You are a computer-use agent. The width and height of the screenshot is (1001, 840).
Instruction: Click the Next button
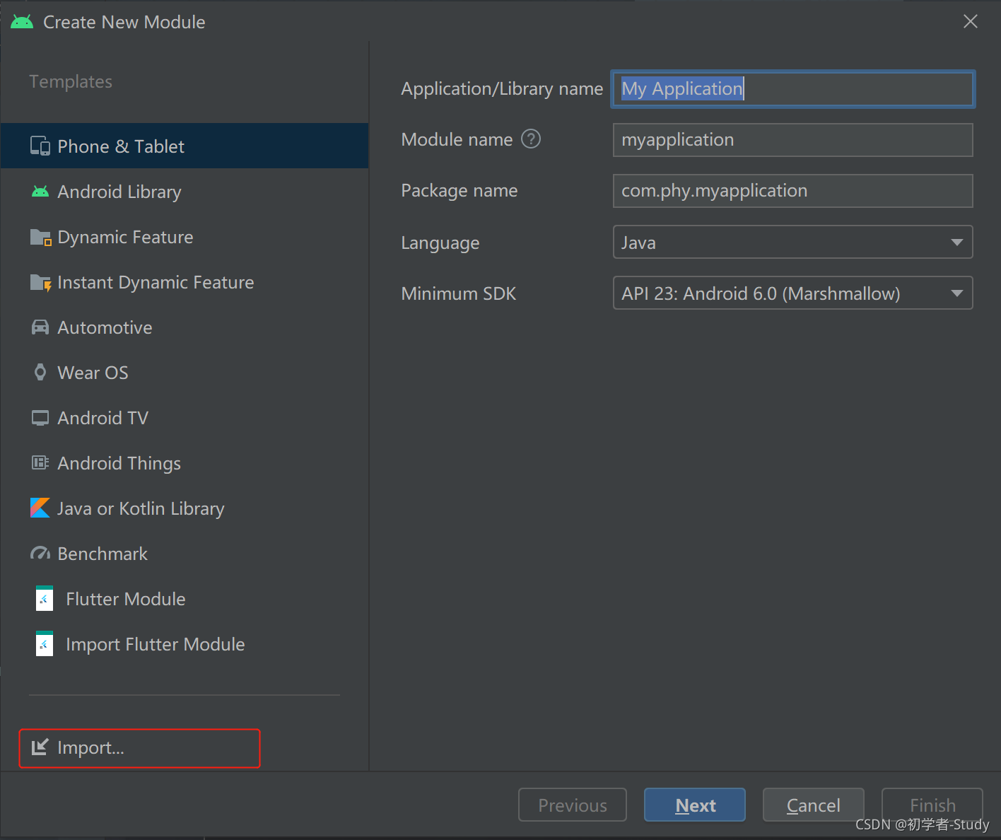[695, 805]
